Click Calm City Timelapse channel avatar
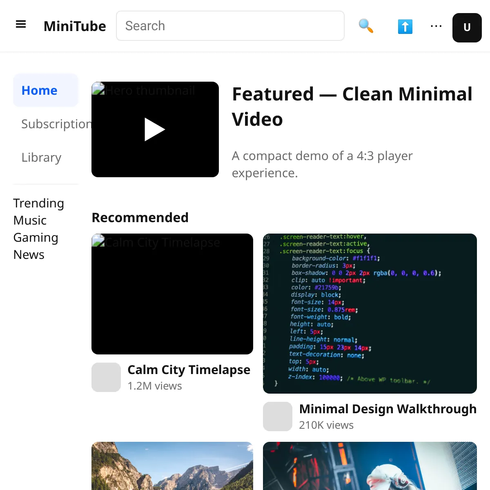This screenshot has width=490, height=490. (x=106, y=377)
